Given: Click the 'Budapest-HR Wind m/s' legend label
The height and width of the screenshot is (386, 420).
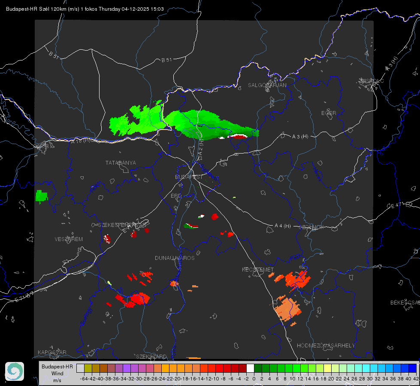Looking at the screenshot, I should point(57,373).
